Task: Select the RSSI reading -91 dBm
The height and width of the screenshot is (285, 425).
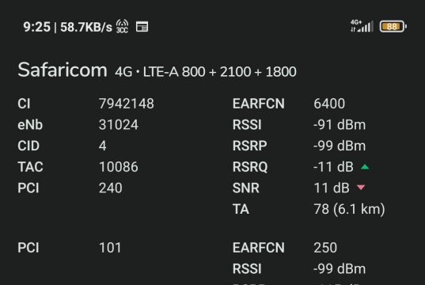Action: pyautogui.click(x=340, y=125)
